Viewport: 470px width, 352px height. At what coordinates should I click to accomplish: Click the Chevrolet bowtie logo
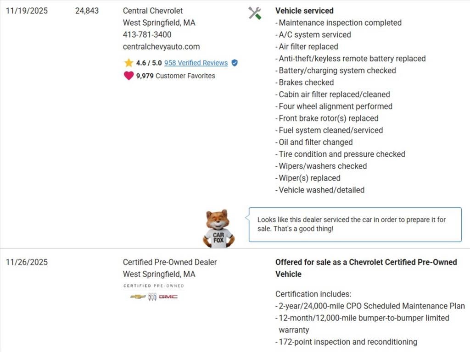(137, 297)
